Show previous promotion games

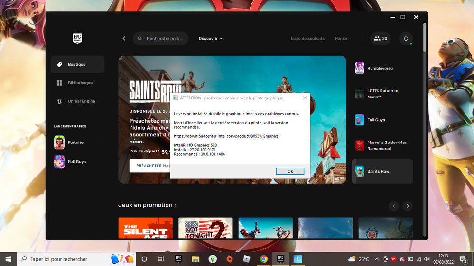tap(394, 206)
